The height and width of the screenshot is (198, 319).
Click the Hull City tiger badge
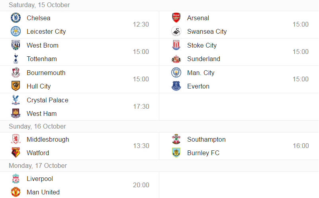pos(16,86)
